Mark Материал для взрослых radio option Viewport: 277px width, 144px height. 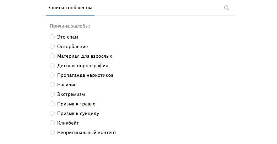[x=52, y=56]
